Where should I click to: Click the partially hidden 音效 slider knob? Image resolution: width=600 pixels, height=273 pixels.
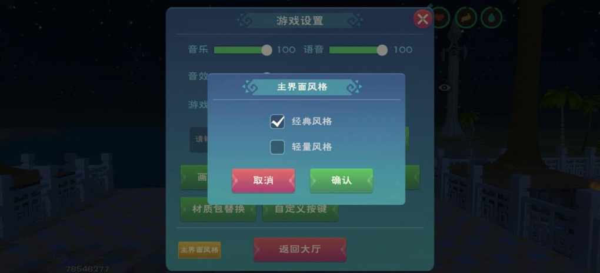click(266, 74)
